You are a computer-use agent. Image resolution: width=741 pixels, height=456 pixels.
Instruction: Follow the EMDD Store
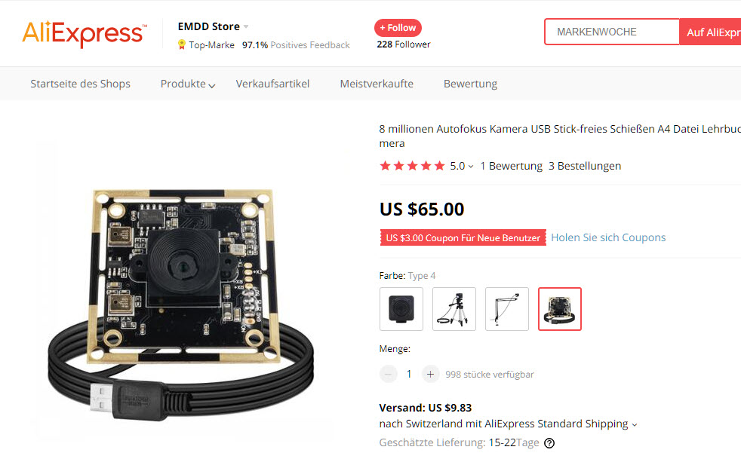point(398,28)
